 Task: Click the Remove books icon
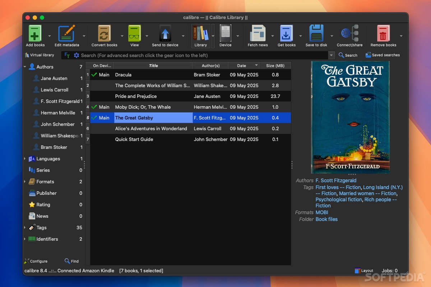click(x=383, y=34)
